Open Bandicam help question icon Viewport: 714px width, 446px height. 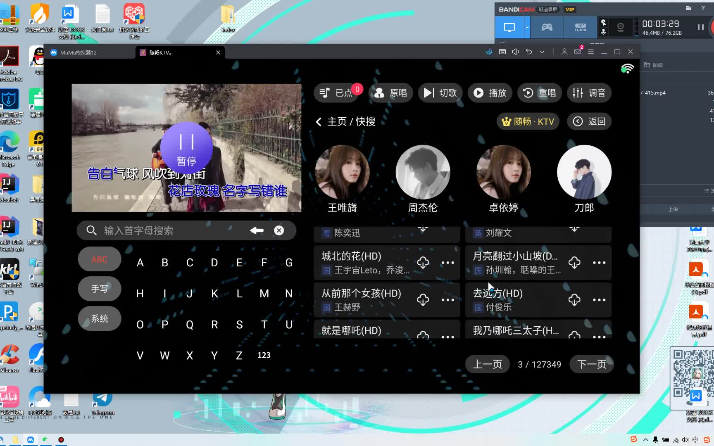(x=703, y=8)
